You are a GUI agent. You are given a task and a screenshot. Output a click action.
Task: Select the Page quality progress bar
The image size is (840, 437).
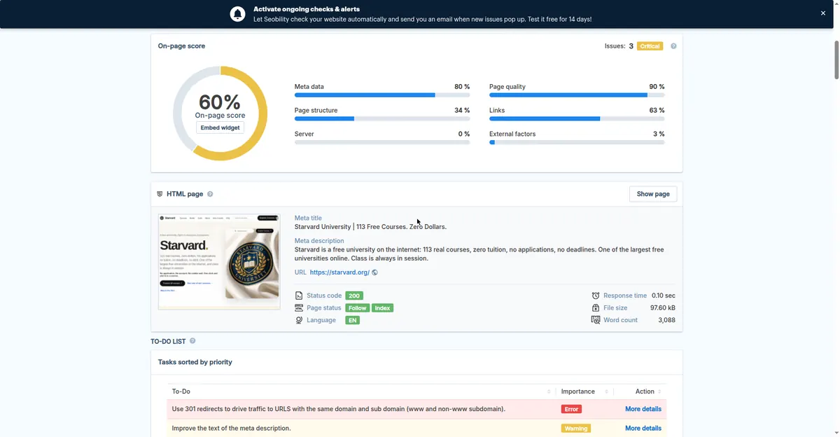(577, 95)
